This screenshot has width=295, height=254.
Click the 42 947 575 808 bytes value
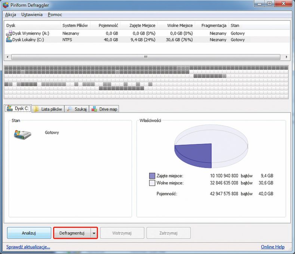coord(224,193)
